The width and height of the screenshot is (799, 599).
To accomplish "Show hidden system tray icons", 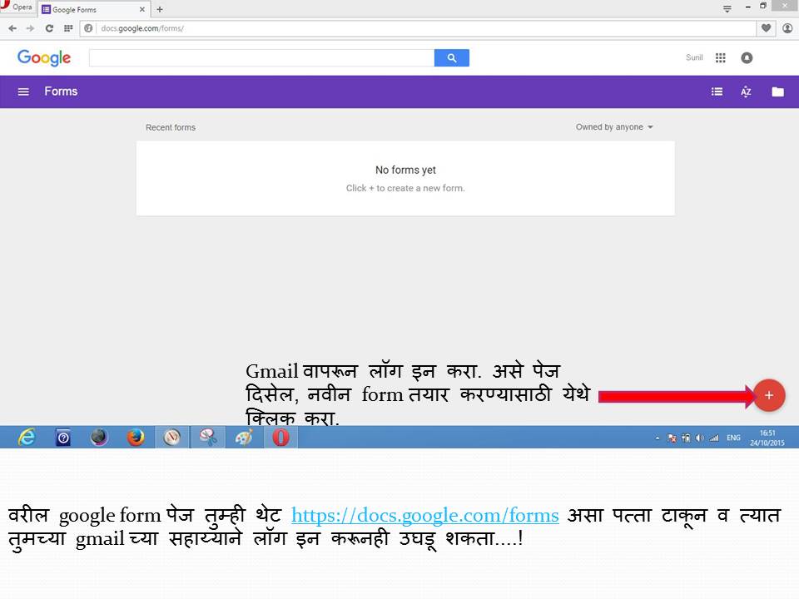I will 658,438.
